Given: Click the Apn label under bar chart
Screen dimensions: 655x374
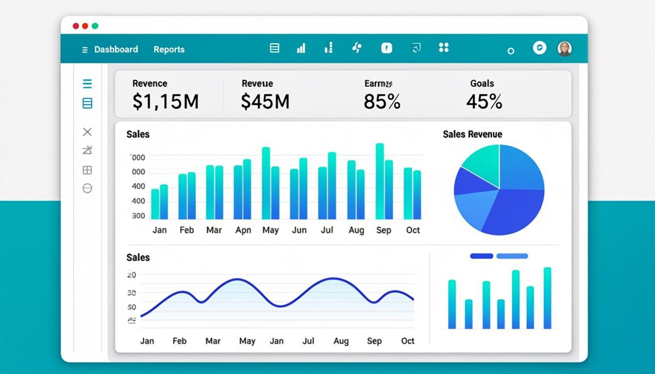Looking at the screenshot, I should click(x=243, y=230).
